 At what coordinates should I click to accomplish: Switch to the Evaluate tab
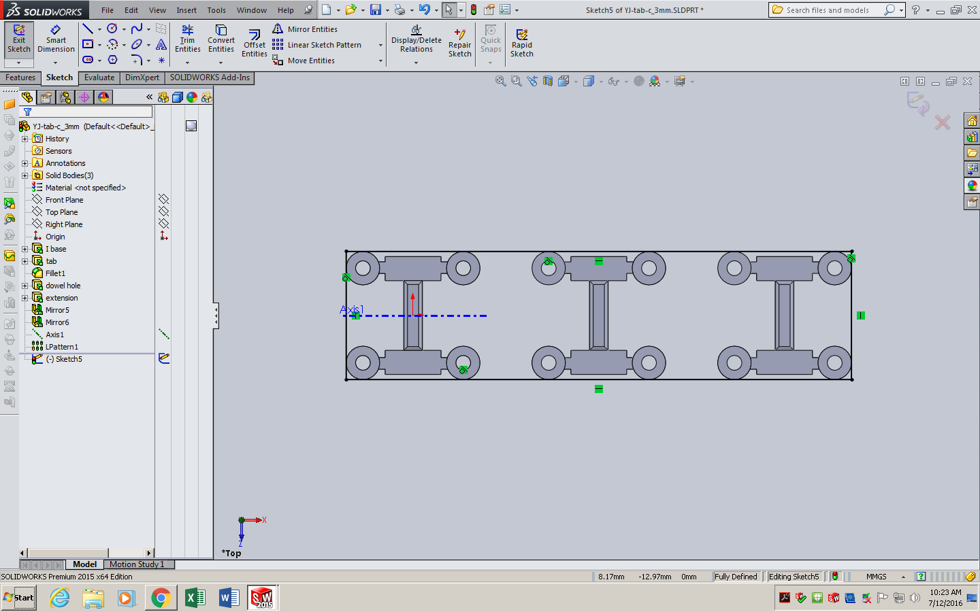[99, 78]
